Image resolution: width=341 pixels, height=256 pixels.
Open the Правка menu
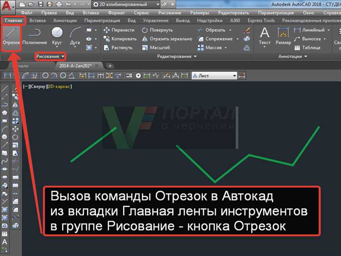pos(49,13)
